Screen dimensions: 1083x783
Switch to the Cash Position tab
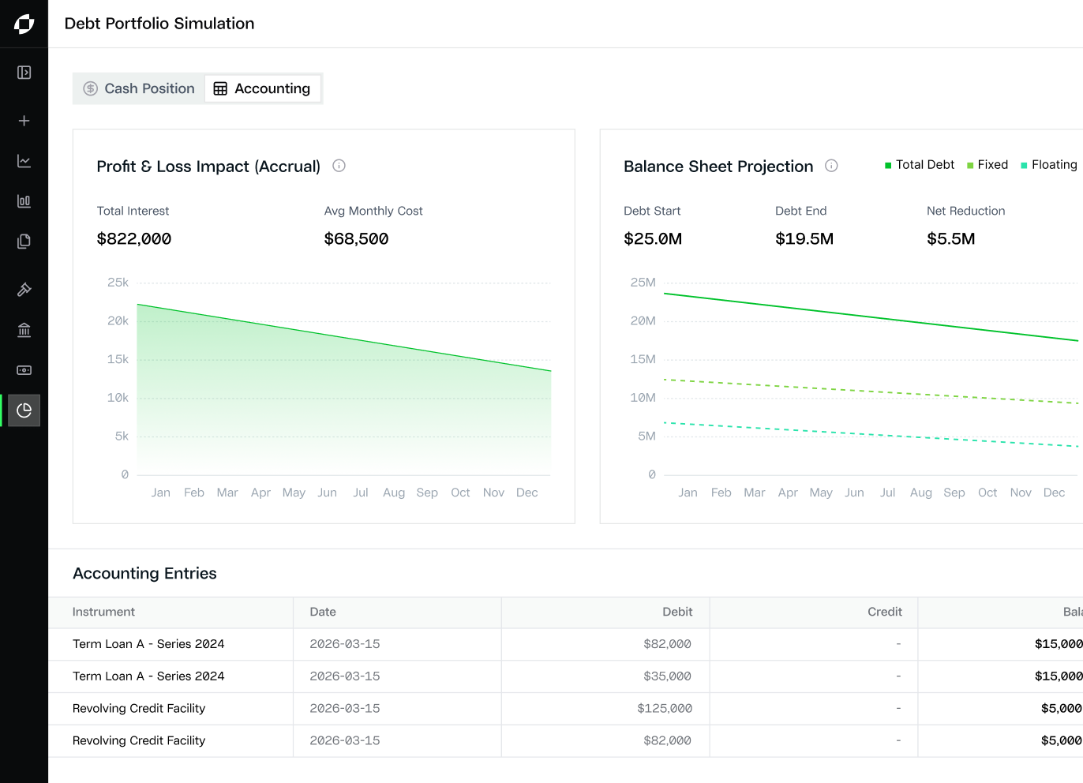(x=139, y=88)
